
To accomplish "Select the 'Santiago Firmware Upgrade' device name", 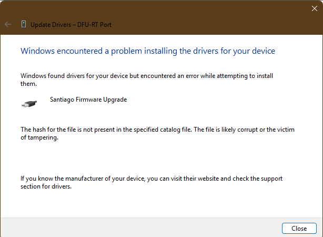I will [x=88, y=100].
